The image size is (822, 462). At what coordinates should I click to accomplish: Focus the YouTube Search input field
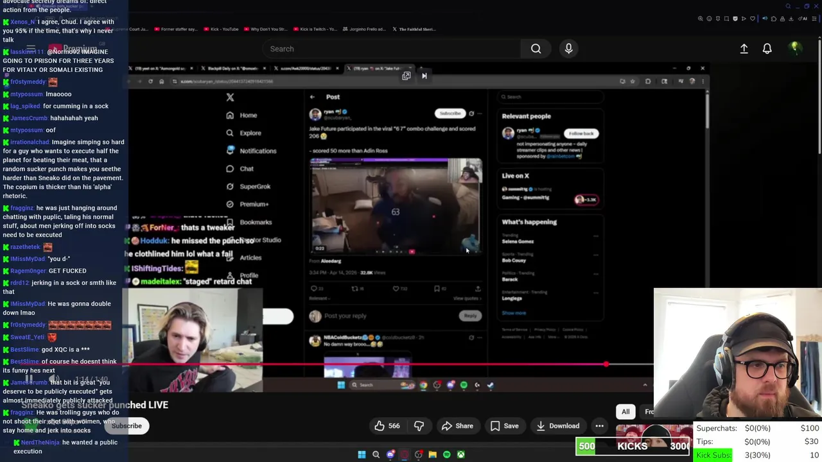[392, 49]
